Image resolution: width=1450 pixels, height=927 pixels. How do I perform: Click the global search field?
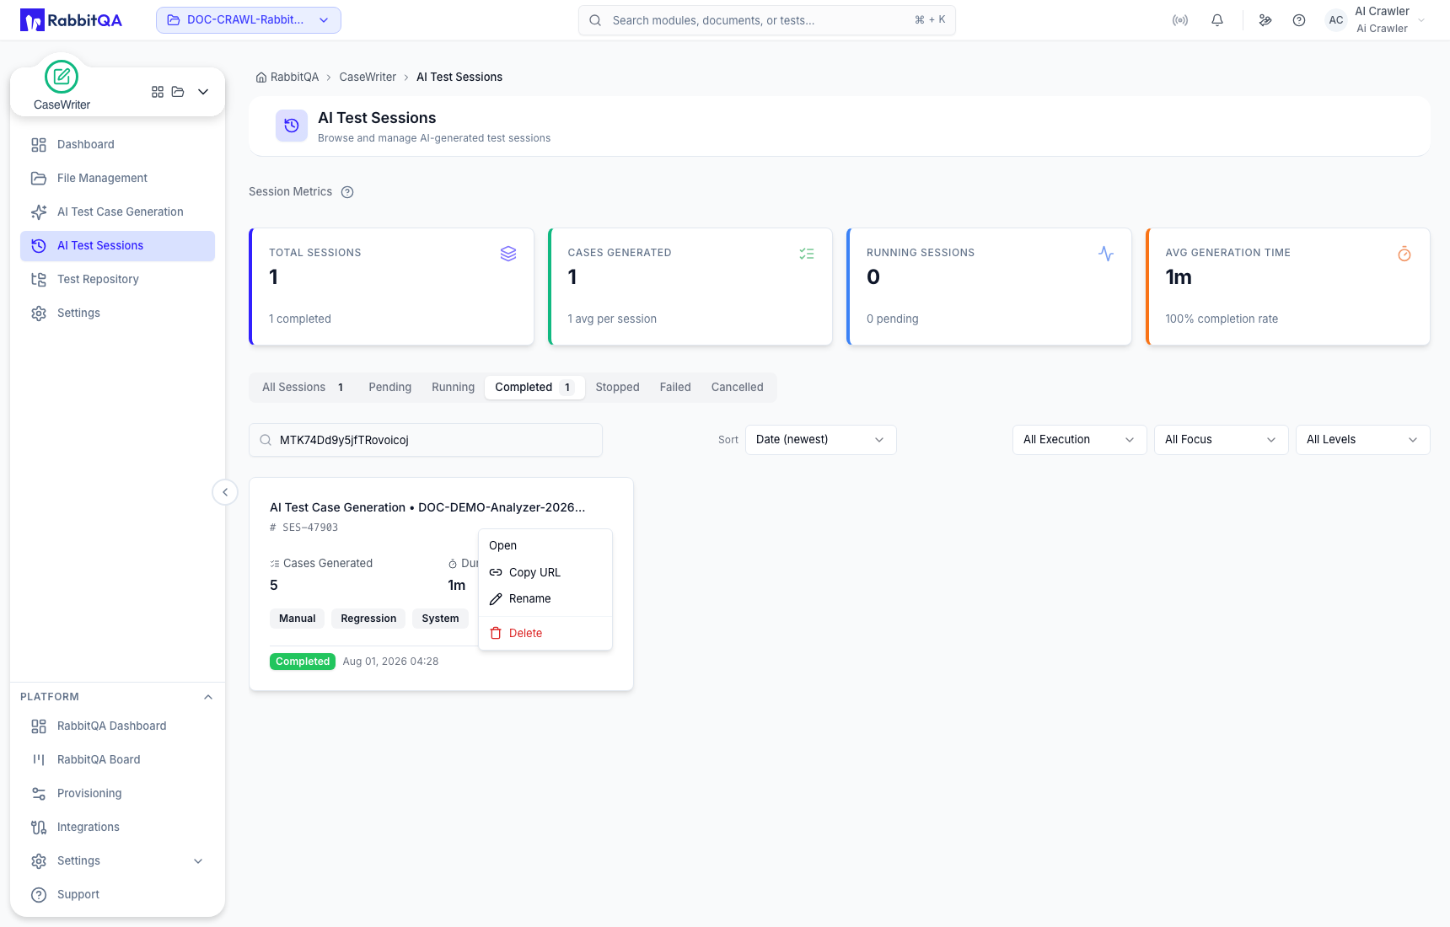click(767, 20)
